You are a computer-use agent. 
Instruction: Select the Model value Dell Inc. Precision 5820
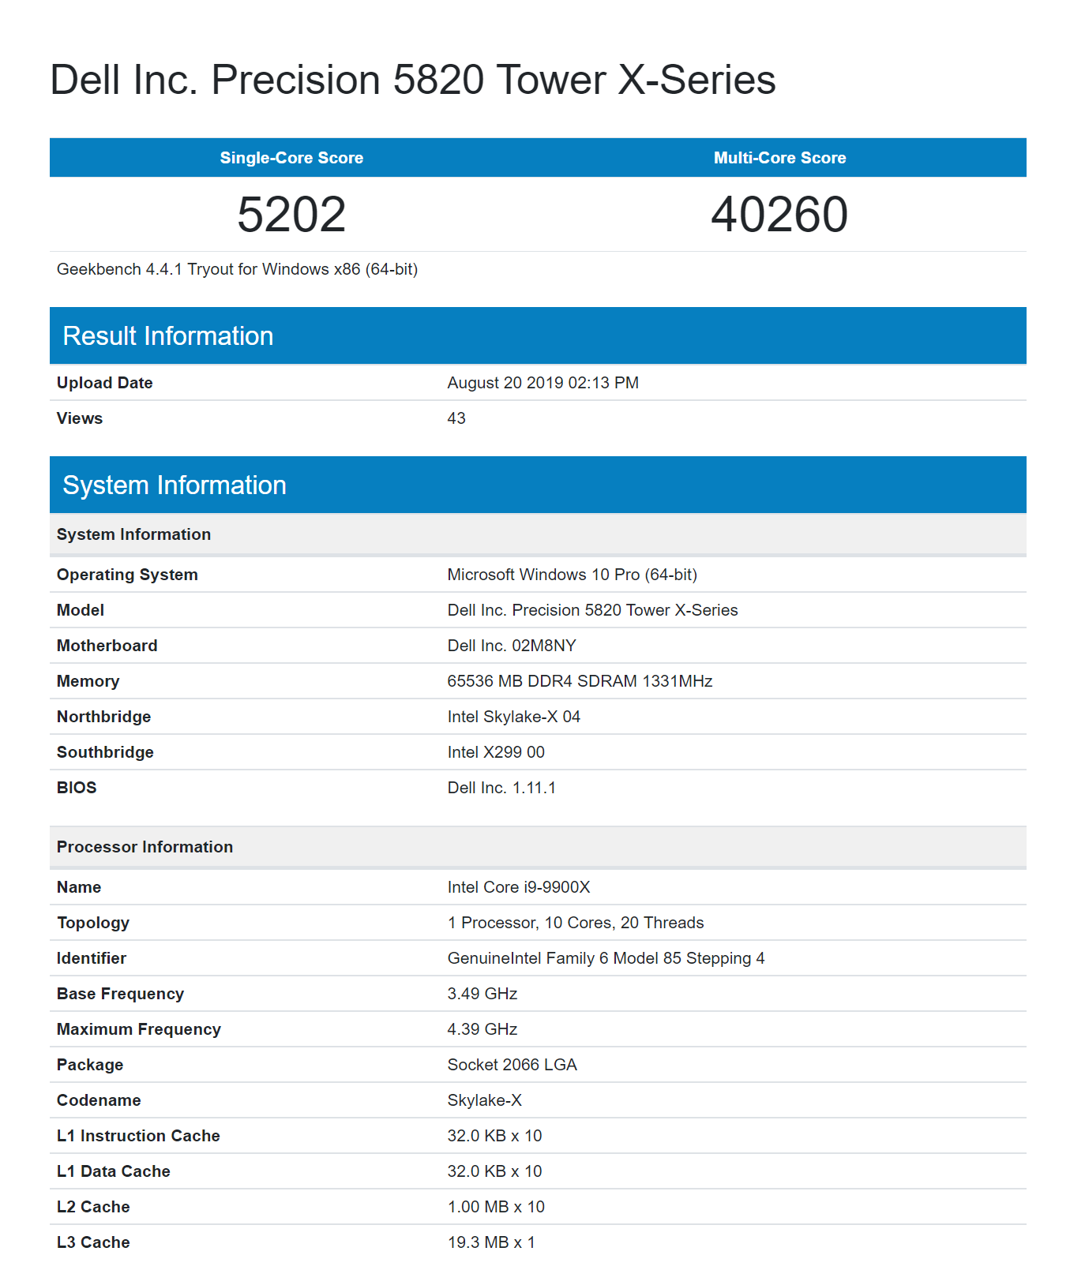(592, 610)
